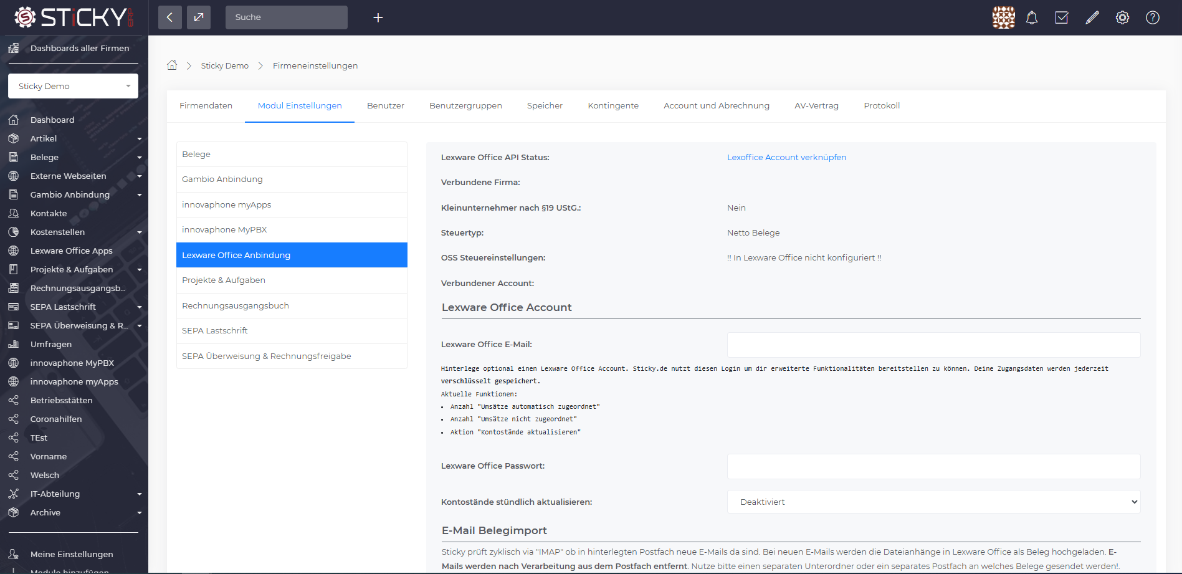This screenshot has width=1182, height=574.
Task: Click the home icon in breadcrumb
Action: [172, 65]
